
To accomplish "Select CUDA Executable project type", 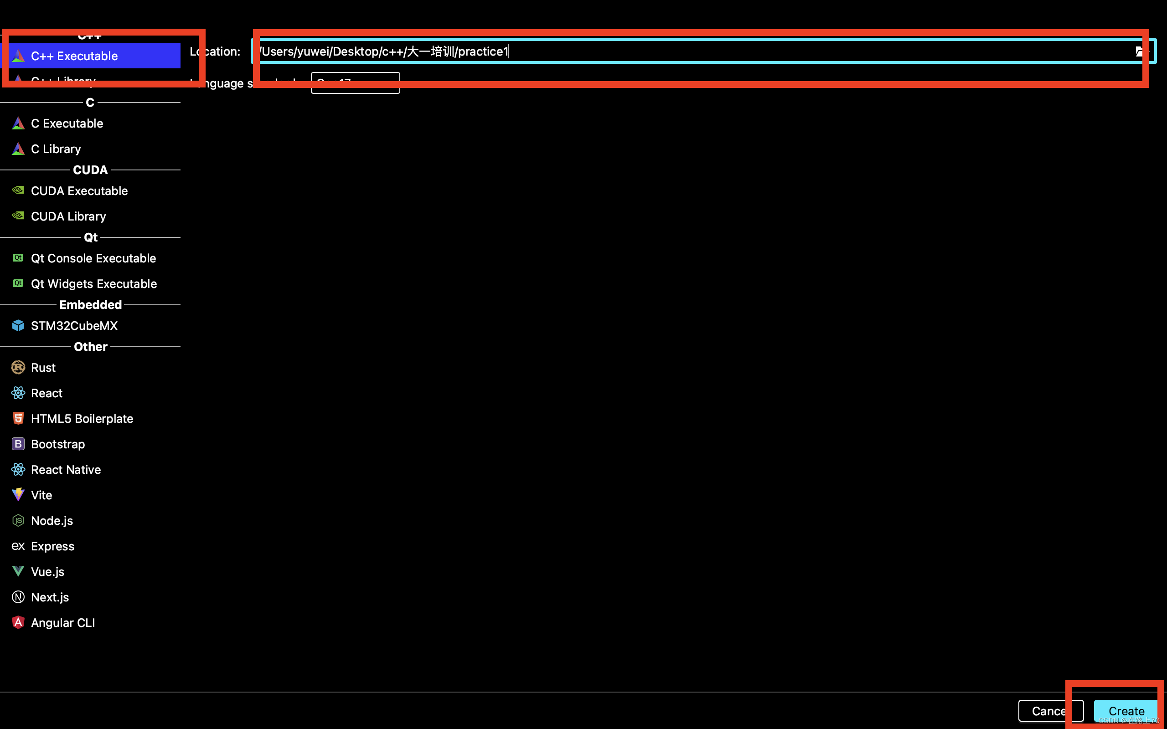I will pyautogui.click(x=79, y=190).
